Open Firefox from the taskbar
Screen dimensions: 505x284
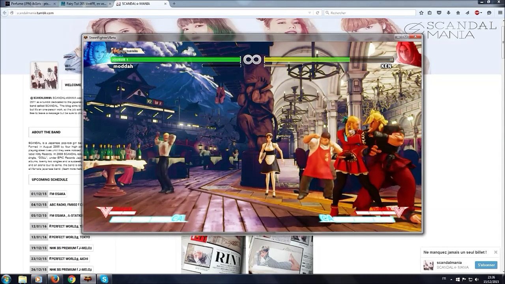pos(55,279)
